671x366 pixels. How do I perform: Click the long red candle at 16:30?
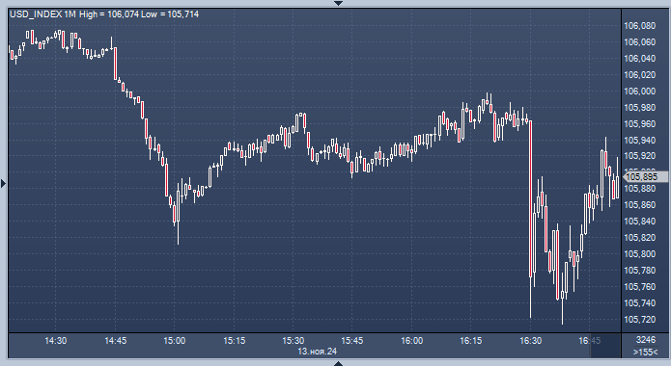[x=531, y=198]
